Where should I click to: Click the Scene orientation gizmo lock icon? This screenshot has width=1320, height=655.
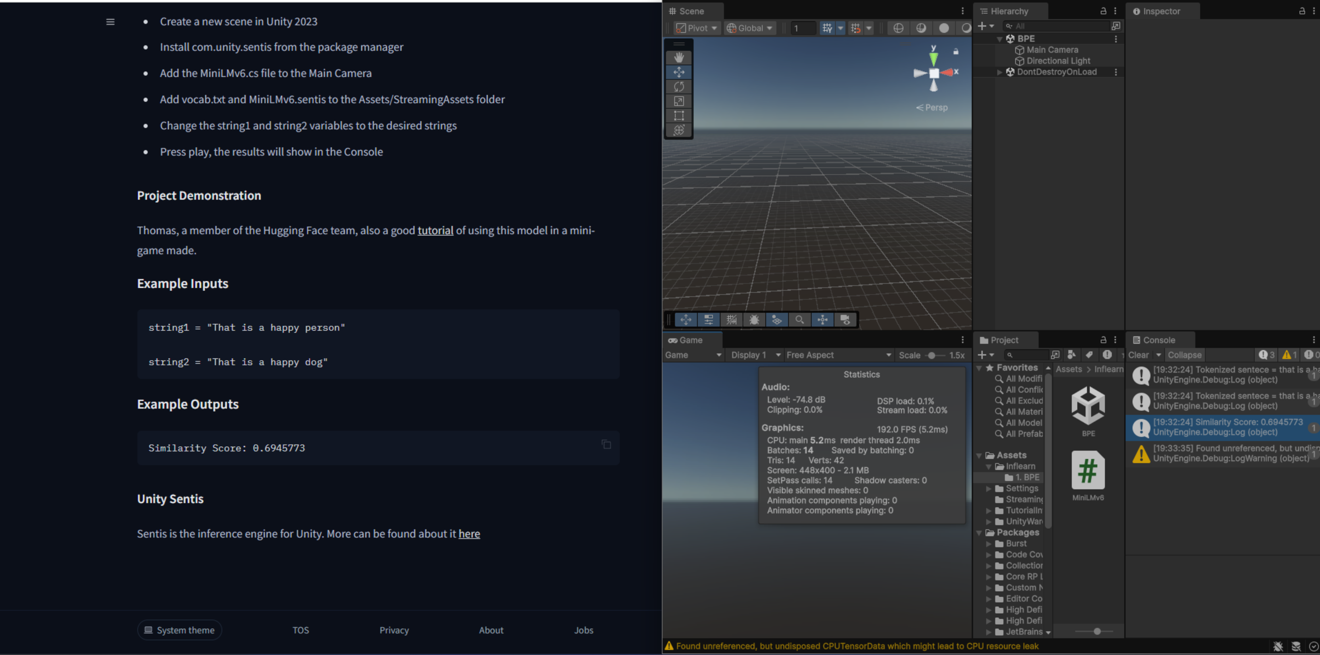tap(955, 52)
